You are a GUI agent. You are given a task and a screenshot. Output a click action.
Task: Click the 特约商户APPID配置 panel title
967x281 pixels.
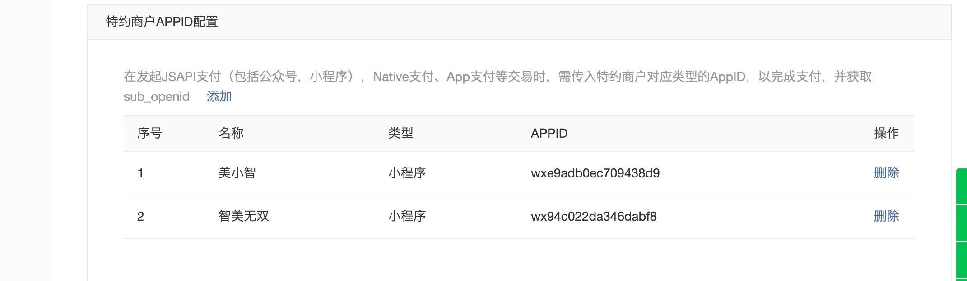tap(162, 22)
